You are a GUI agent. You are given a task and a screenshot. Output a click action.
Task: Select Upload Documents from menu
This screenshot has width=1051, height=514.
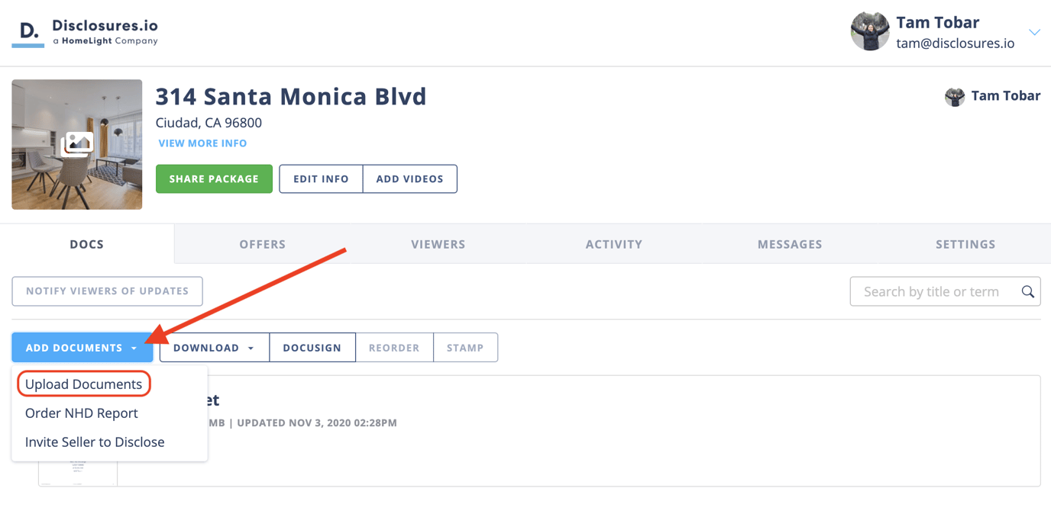point(84,384)
